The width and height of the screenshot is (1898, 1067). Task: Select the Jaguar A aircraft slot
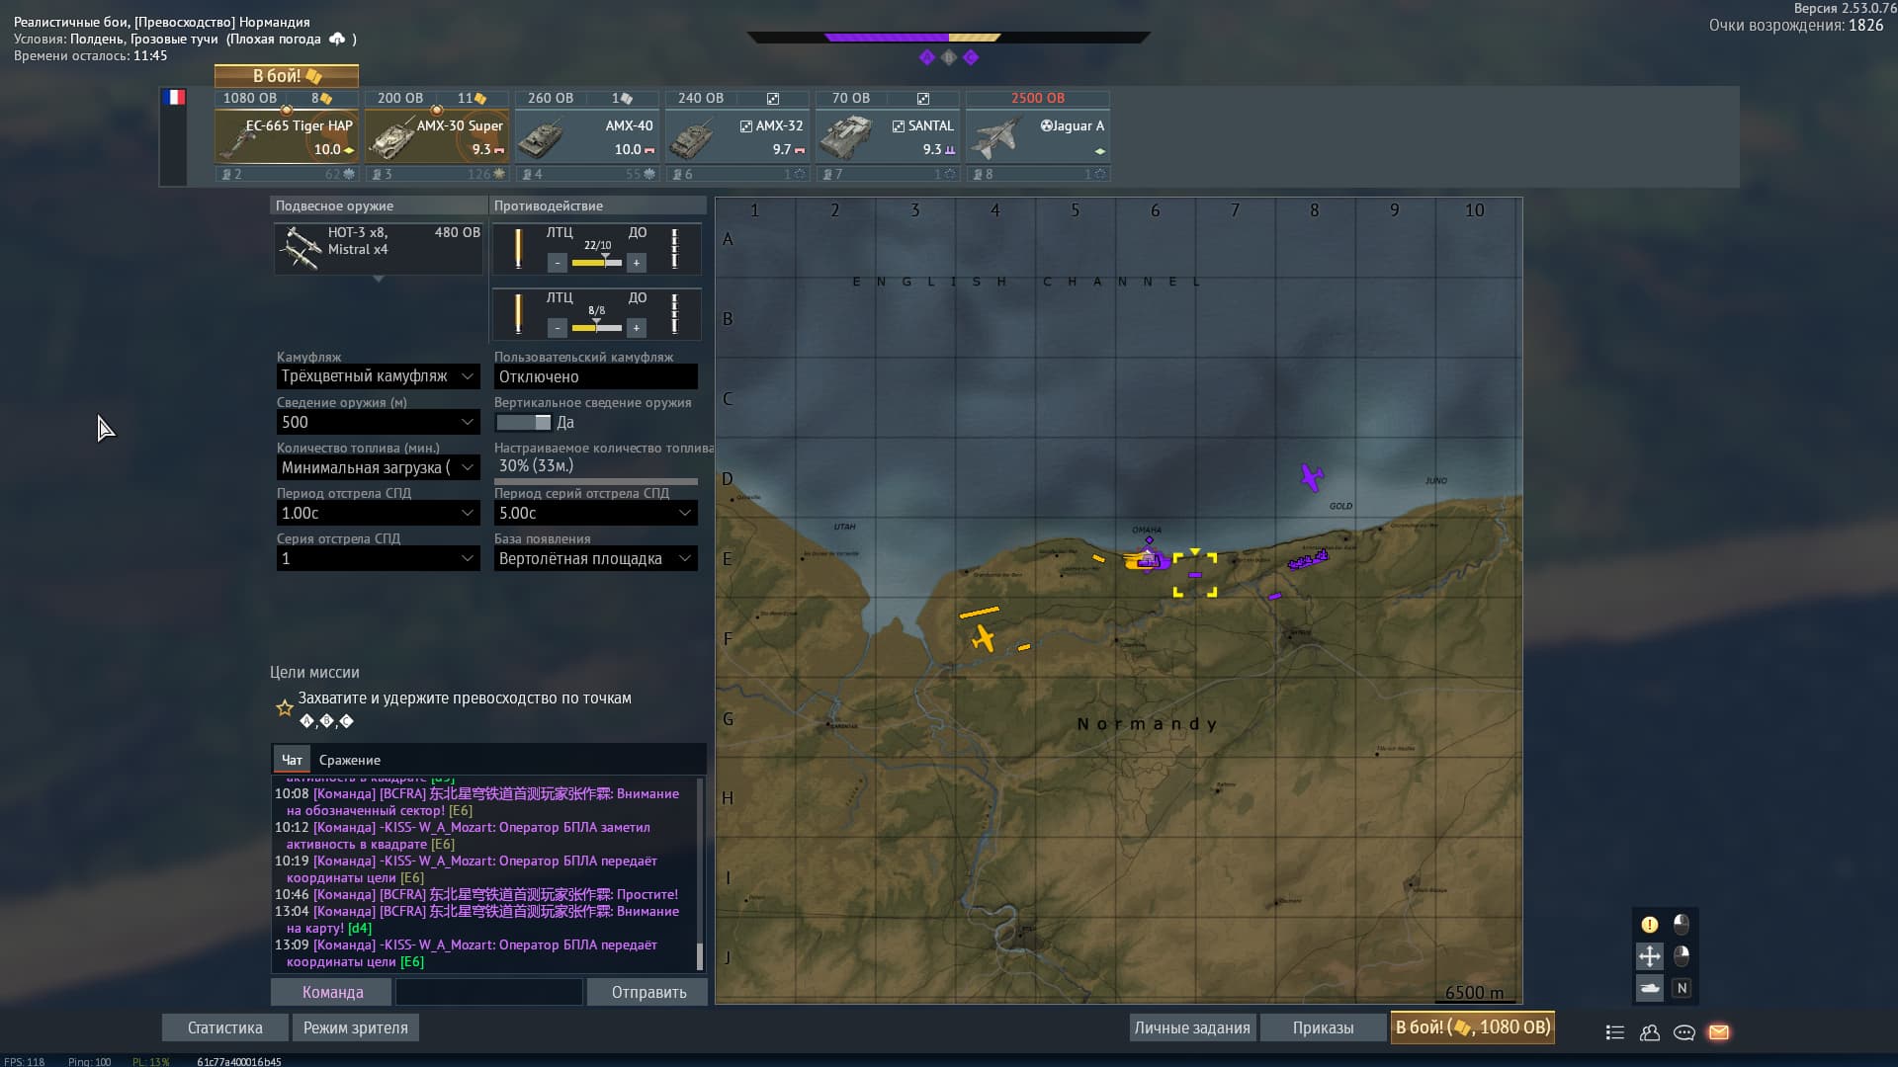[1037, 136]
